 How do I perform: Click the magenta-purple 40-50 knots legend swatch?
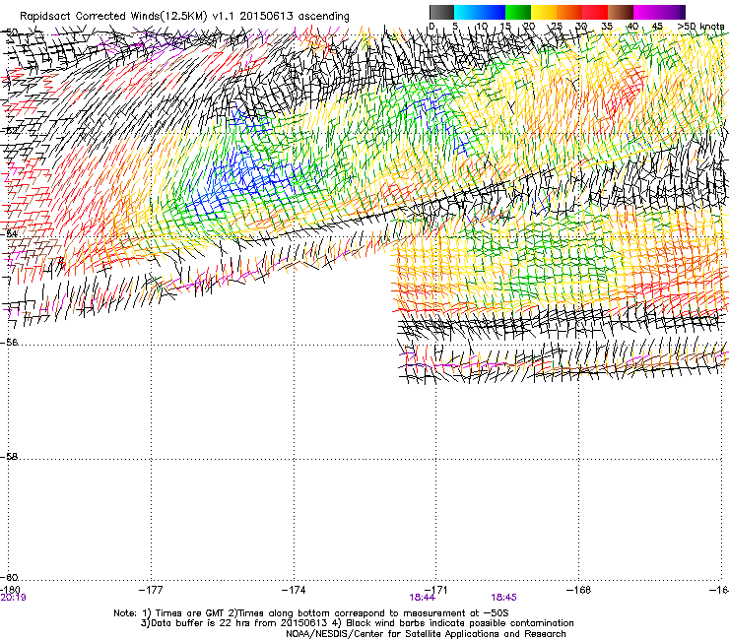(659, 12)
